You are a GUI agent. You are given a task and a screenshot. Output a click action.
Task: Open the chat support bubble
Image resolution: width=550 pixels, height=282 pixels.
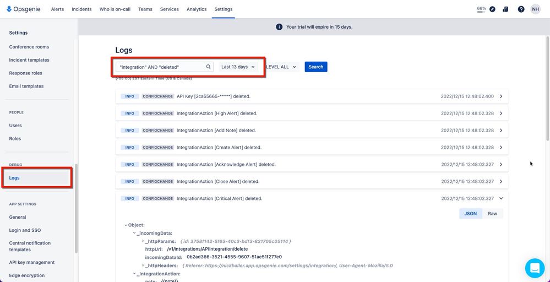pos(535,268)
